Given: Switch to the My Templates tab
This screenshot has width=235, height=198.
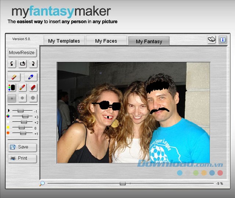Looking at the screenshot, I should (64, 41).
